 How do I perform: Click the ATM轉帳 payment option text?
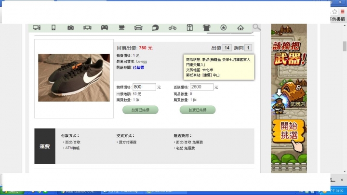point(72,148)
